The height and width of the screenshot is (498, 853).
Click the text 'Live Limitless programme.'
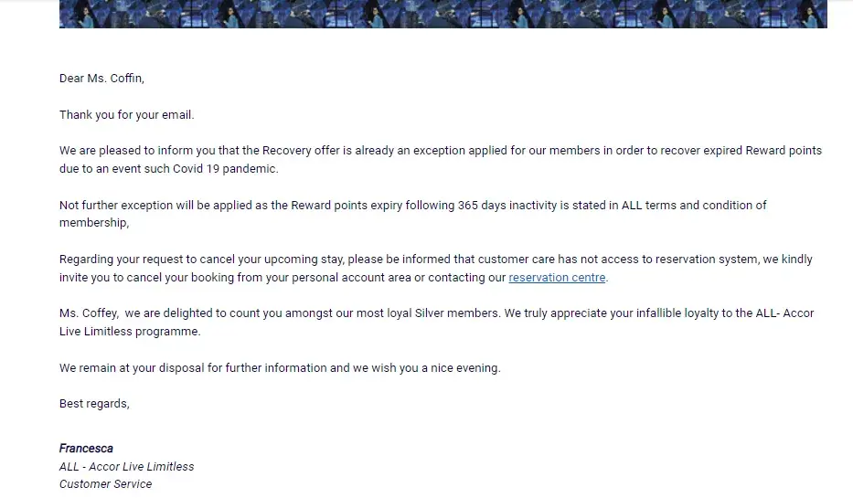tap(130, 332)
